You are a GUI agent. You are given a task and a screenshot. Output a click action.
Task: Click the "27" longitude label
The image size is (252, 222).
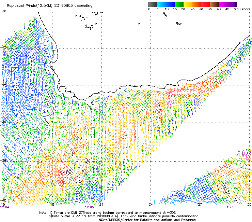pyautogui.click(x=200, y=204)
